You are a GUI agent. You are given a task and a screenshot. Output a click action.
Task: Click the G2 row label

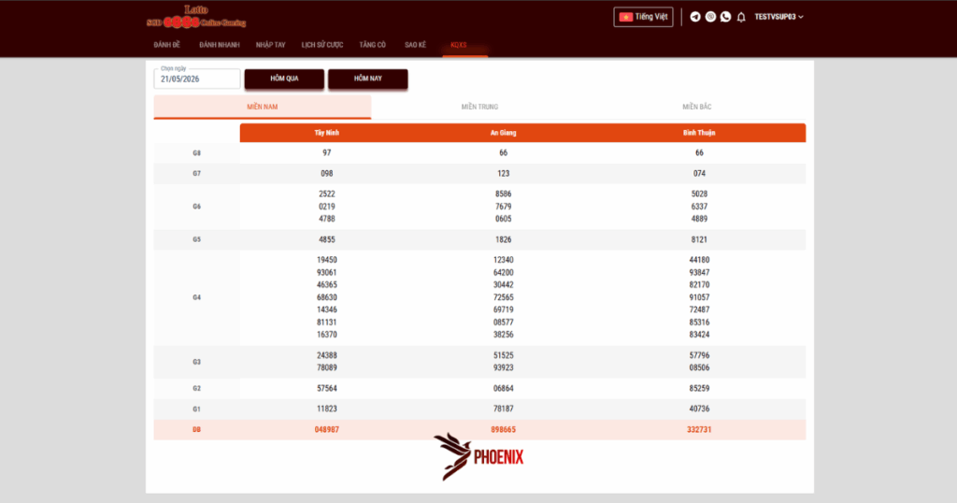point(196,388)
